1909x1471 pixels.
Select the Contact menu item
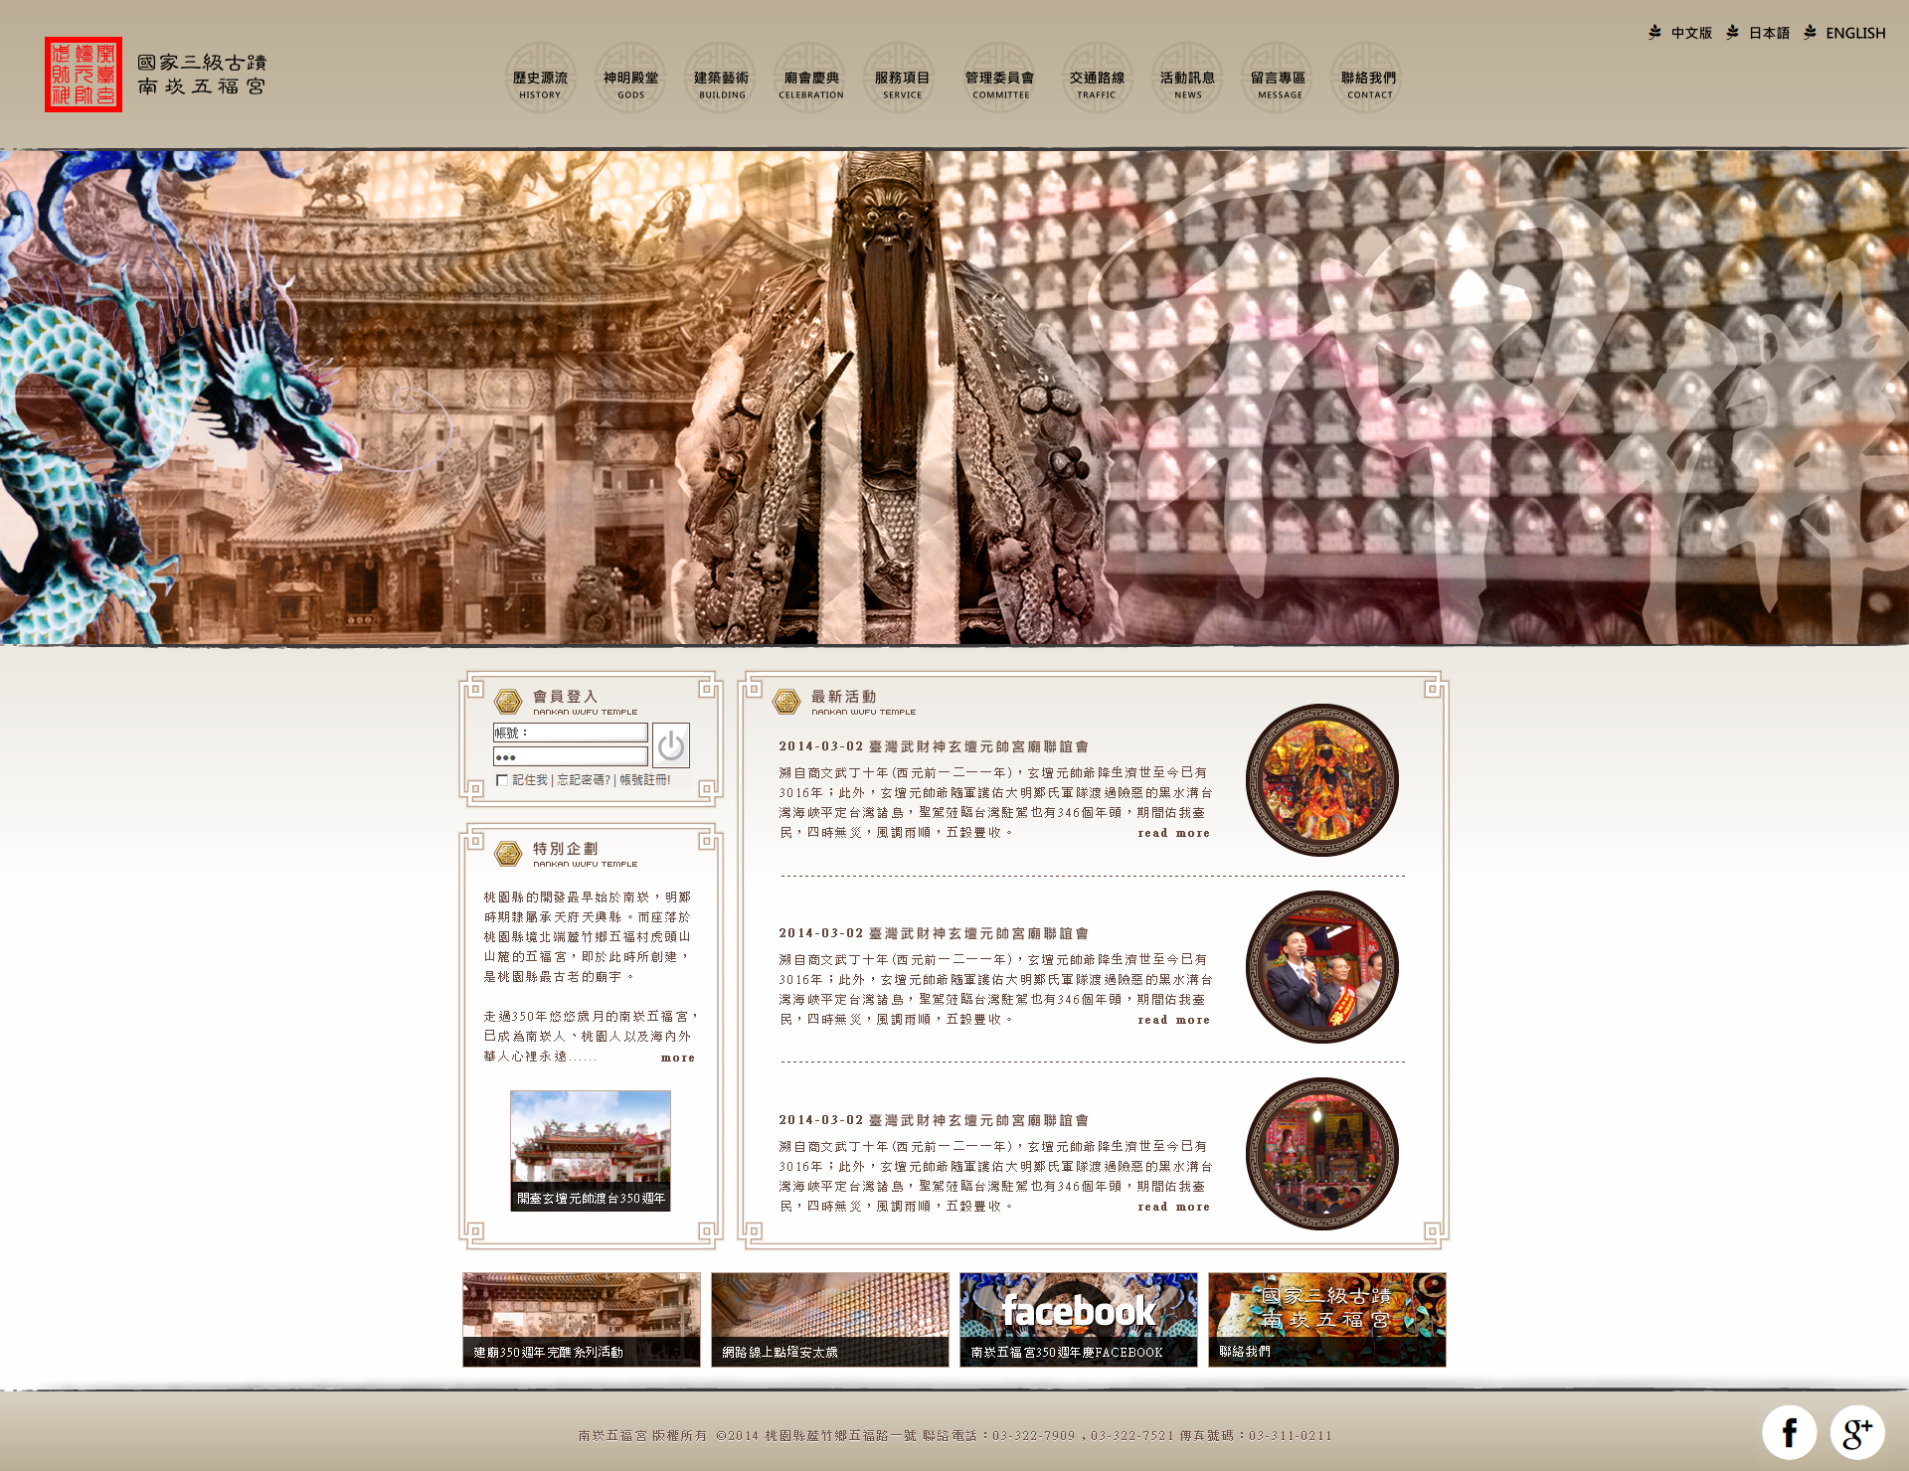[x=1368, y=77]
